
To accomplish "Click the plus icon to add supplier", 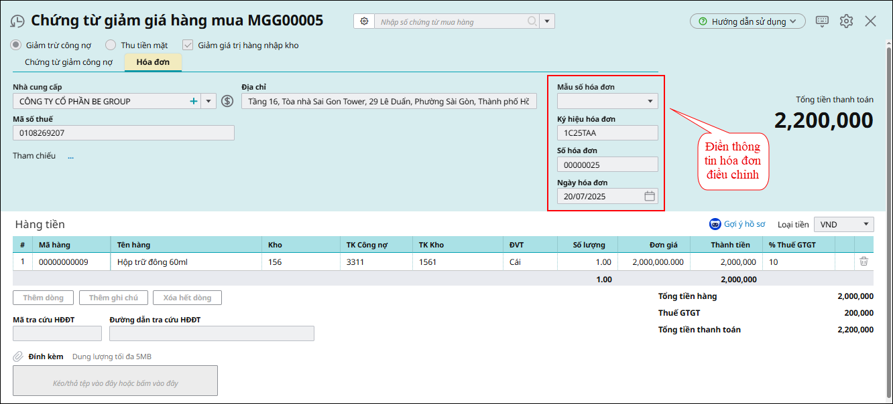I will pos(194,101).
